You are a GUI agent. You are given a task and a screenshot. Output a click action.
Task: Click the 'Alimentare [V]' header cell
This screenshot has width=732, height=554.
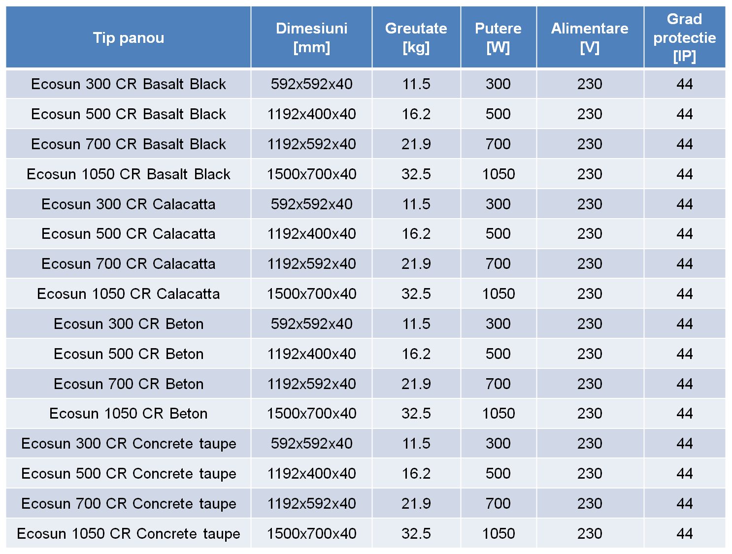tap(590, 38)
